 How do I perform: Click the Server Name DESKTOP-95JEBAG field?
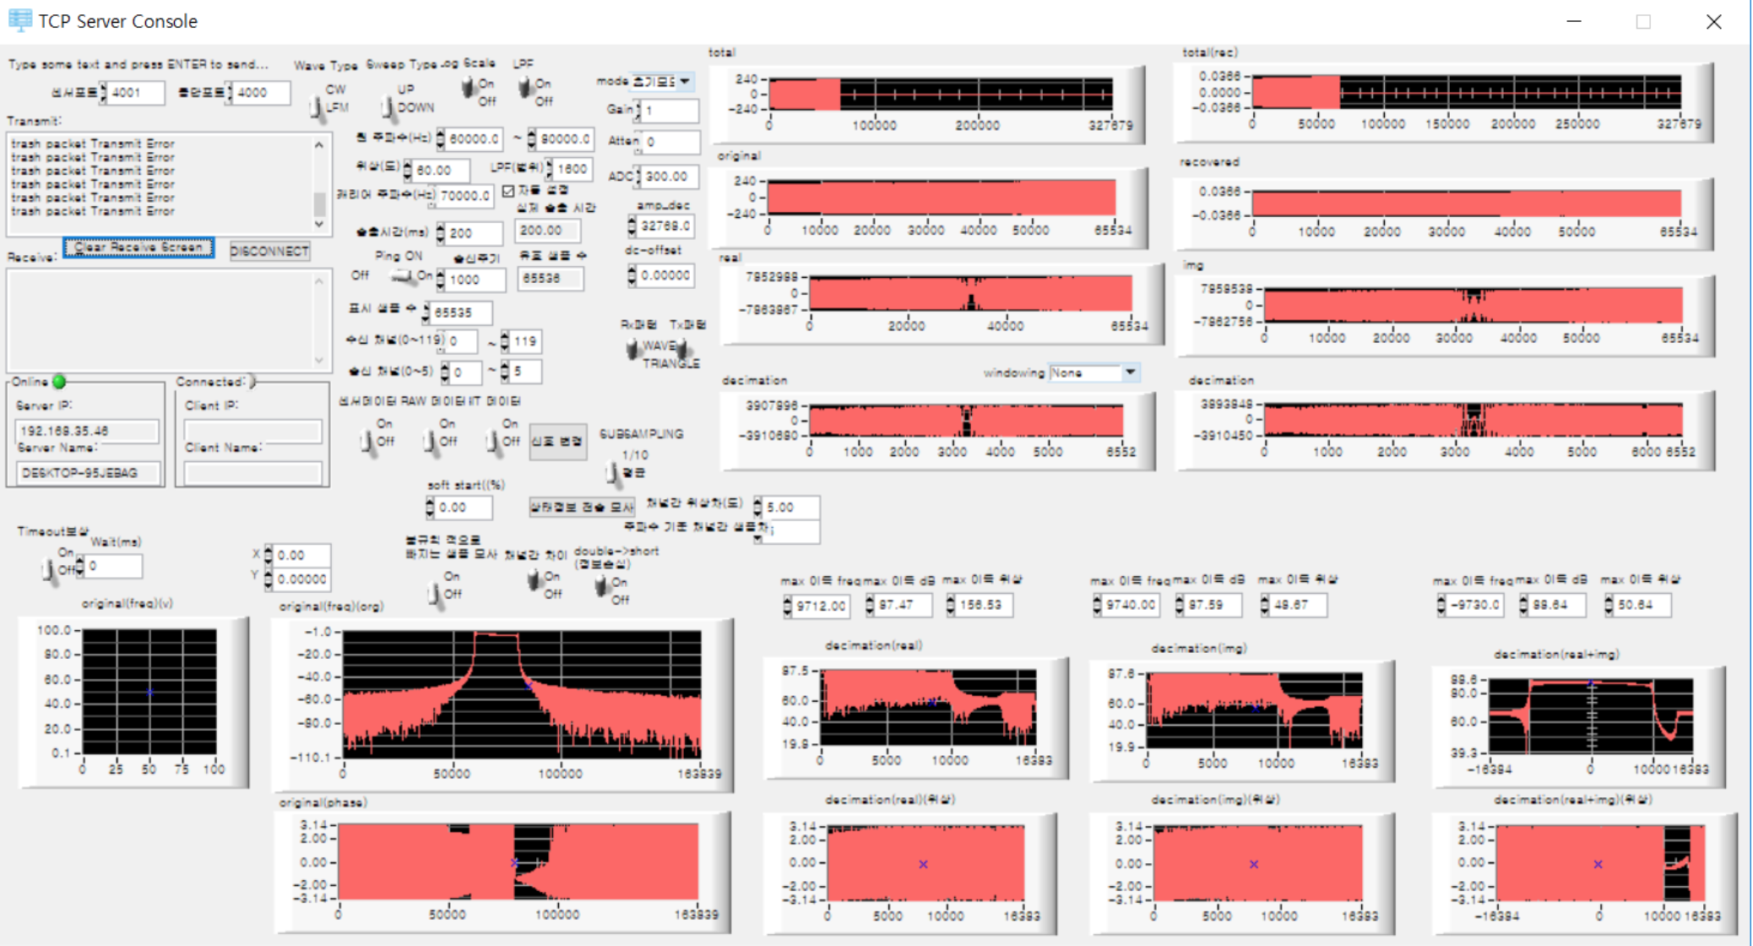click(87, 473)
